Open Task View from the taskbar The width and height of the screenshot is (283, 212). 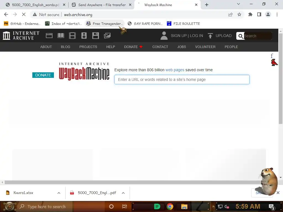(x=125, y=206)
